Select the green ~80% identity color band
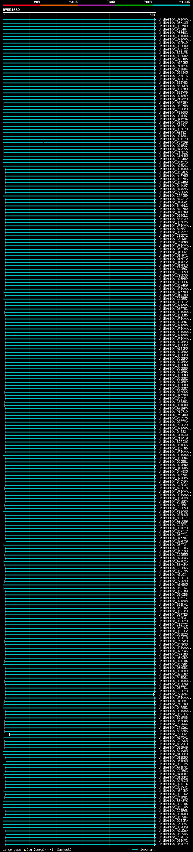Viewport: 193px width, 852px height. pyautogui.click(x=134, y=5)
